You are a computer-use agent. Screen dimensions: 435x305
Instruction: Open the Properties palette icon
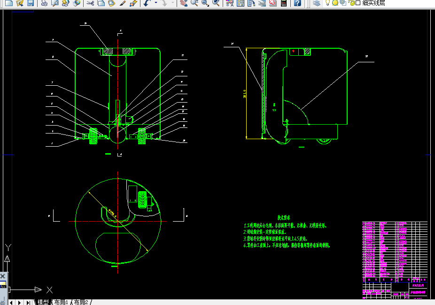[230, 3]
